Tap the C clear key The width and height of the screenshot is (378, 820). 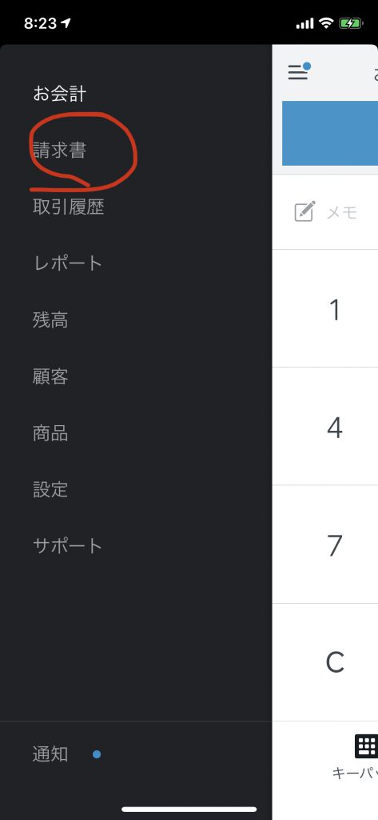pos(335,662)
